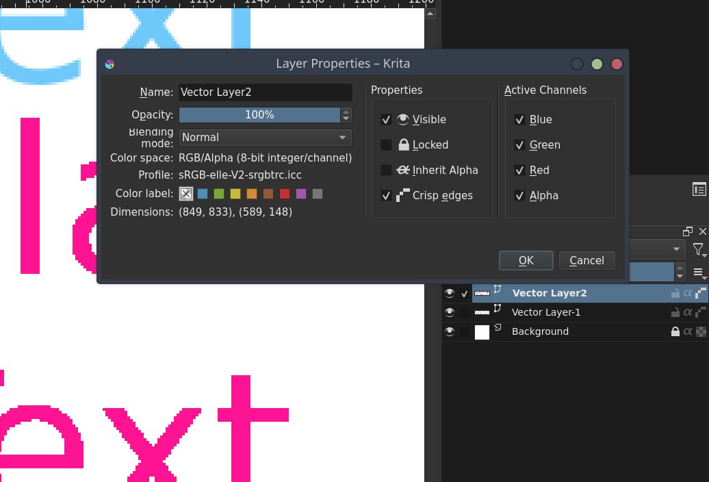Uncheck the Visible checkbox
This screenshot has width=709, height=482.
[386, 119]
